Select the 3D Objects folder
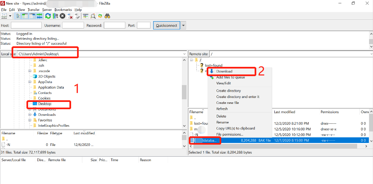The image size is (373, 184). point(47,76)
